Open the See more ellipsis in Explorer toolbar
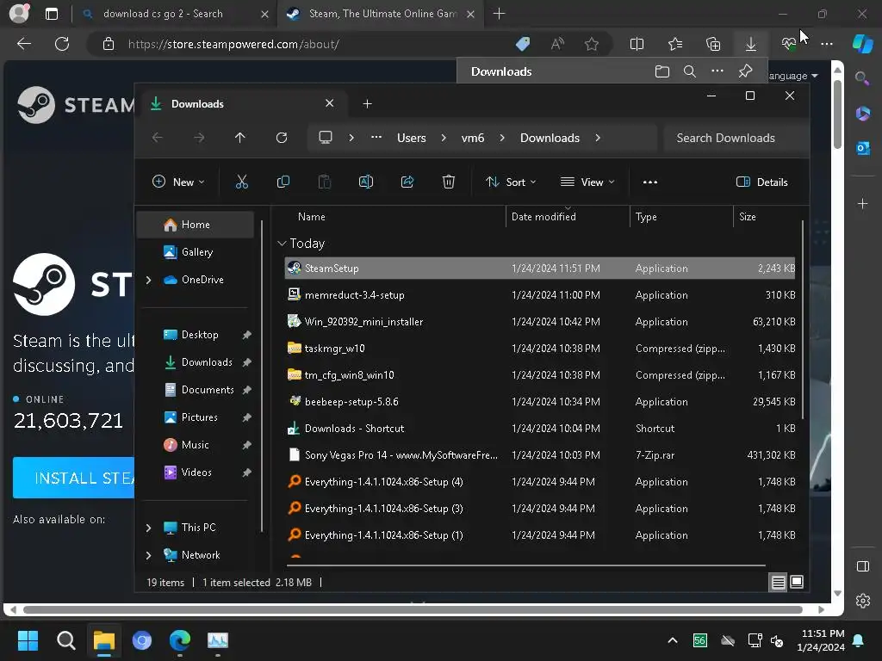 pos(649,182)
